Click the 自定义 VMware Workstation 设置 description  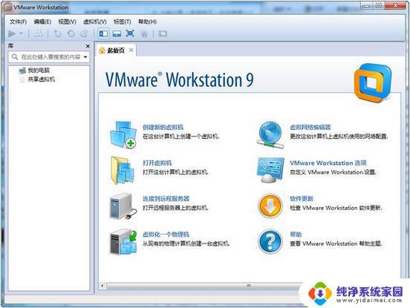[333, 172]
